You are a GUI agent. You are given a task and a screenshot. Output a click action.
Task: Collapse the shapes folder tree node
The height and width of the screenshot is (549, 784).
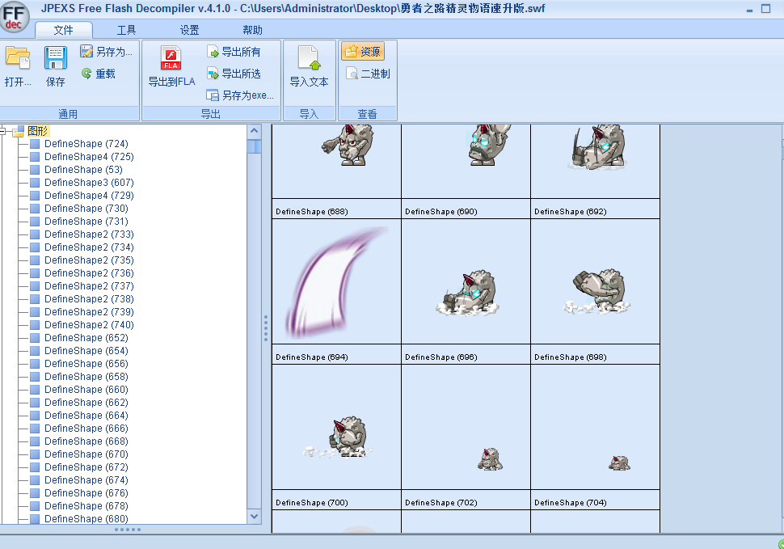click(x=4, y=131)
